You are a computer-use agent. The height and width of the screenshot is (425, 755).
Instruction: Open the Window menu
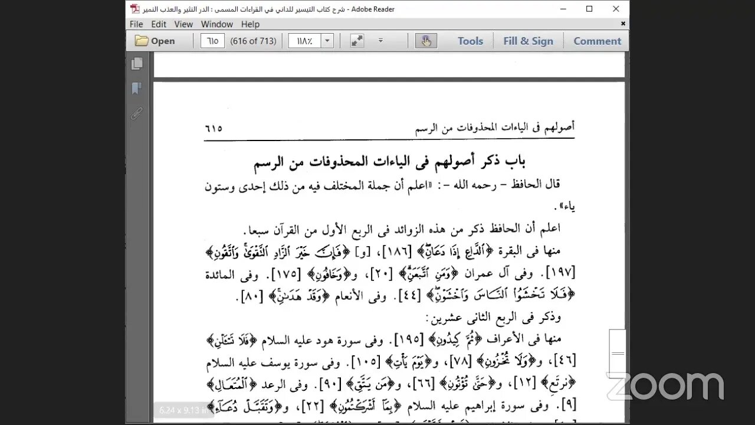tap(217, 24)
